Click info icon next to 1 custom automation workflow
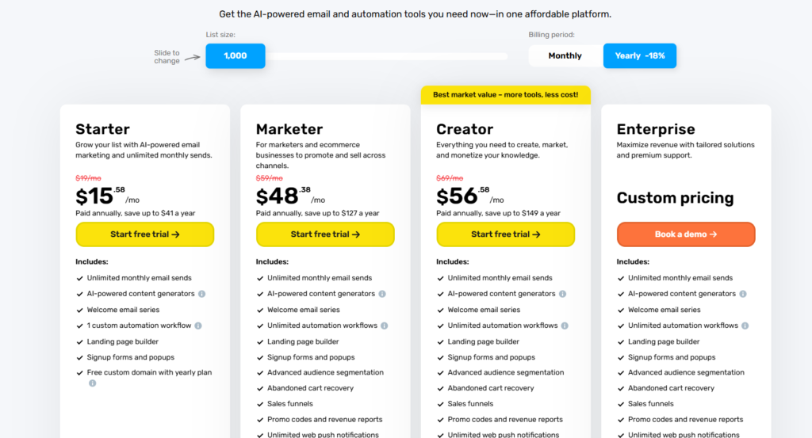This screenshot has height=438, width=812. tap(198, 326)
